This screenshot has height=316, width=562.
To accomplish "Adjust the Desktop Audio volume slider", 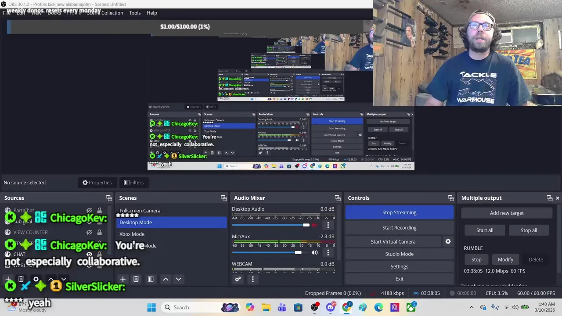I will click(x=270, y=225).
